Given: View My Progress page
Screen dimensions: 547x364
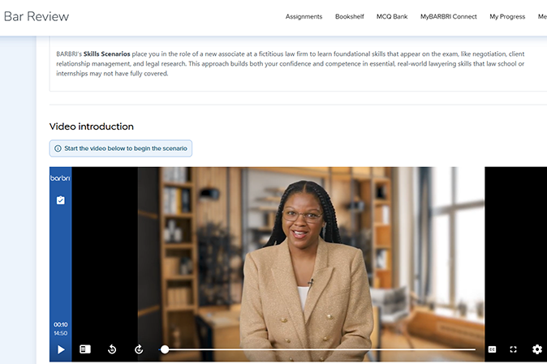Looking at the screenshot, I should coord(507,16).
